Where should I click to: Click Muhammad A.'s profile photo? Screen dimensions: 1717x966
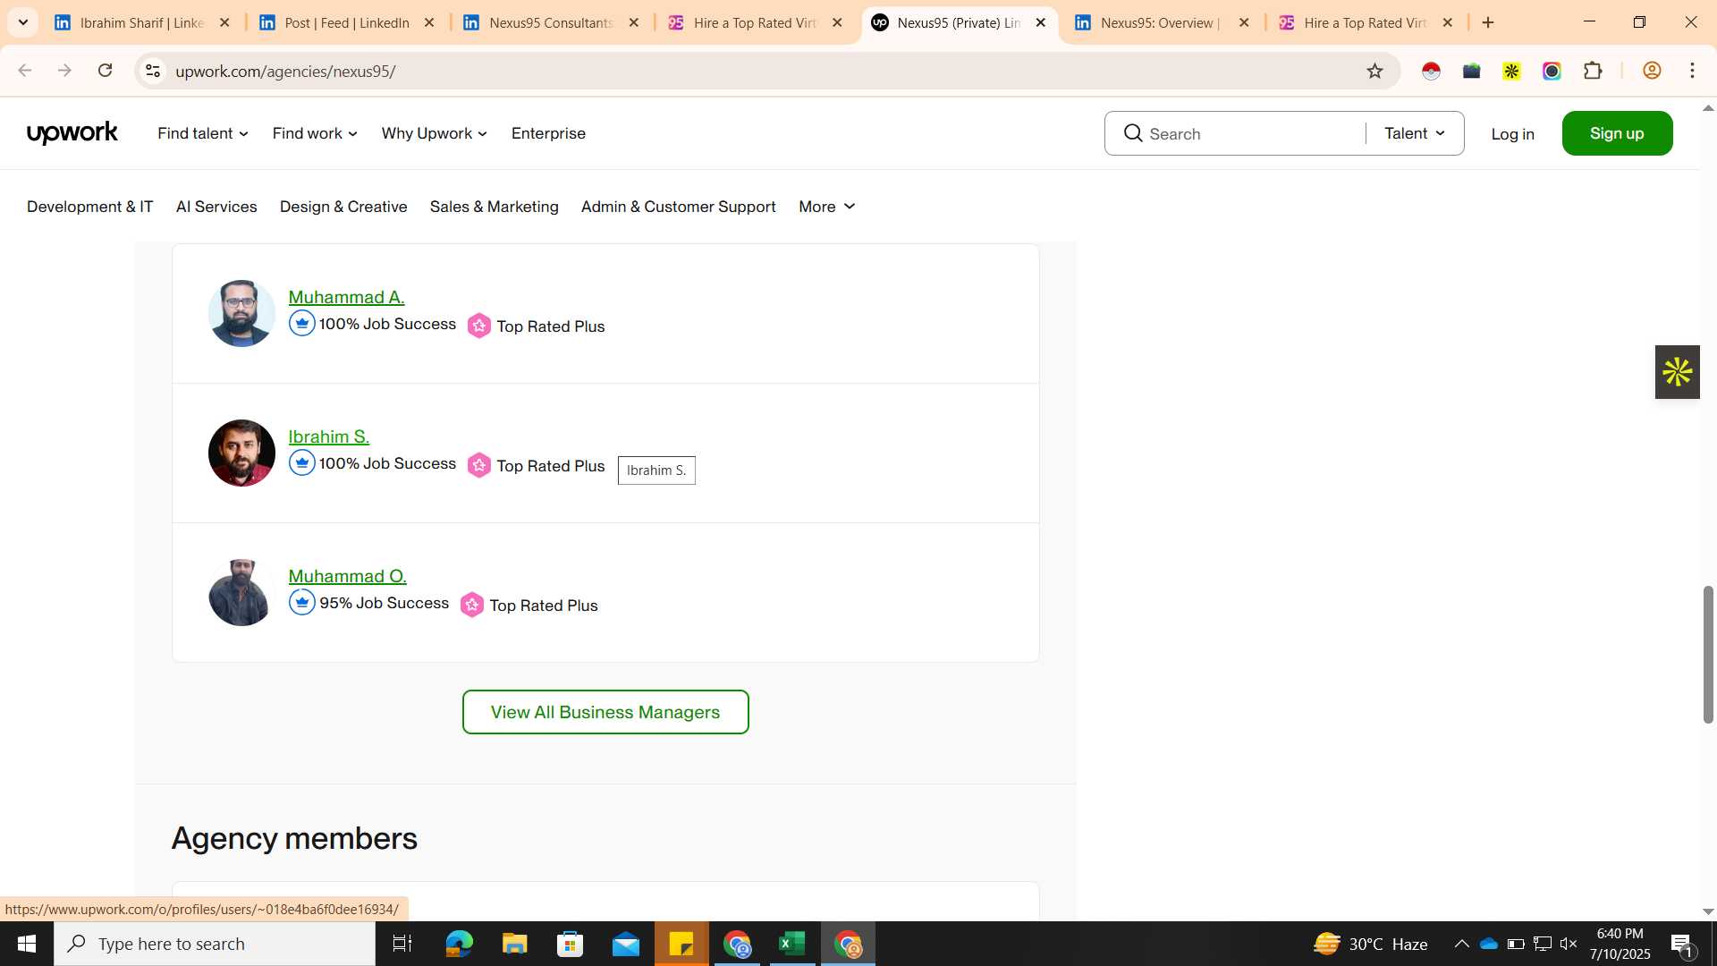pyautogui.click(x=241, y=313)
